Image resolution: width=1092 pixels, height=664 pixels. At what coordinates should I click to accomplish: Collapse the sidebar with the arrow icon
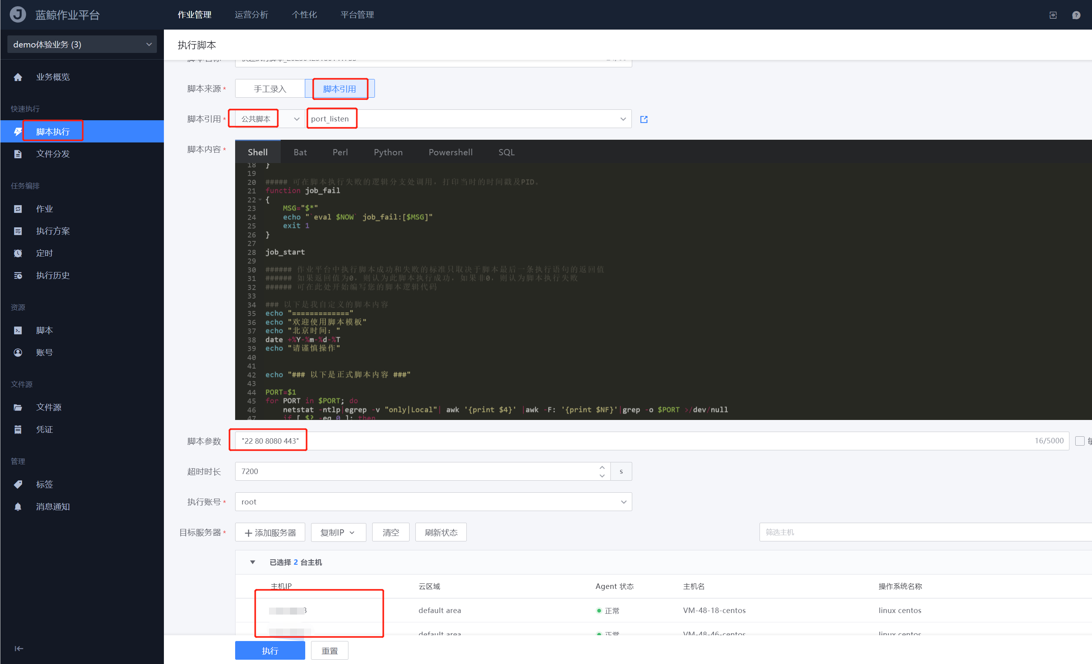pyautogui.click(x=19, y=648)
